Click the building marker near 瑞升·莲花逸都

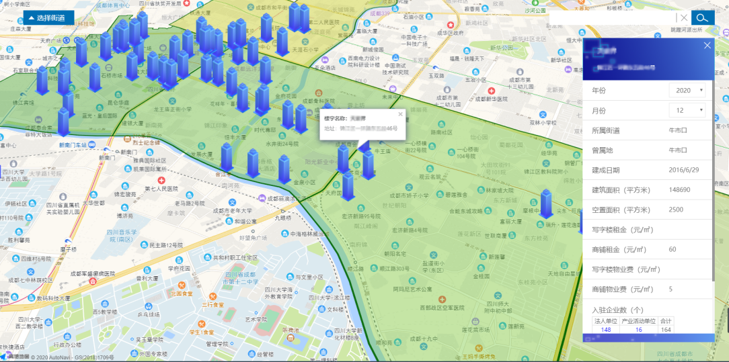coord(546,203)
